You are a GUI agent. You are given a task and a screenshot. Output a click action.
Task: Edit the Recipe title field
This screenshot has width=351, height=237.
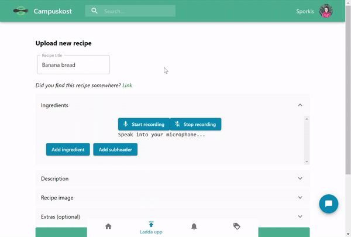click(74, 65)
